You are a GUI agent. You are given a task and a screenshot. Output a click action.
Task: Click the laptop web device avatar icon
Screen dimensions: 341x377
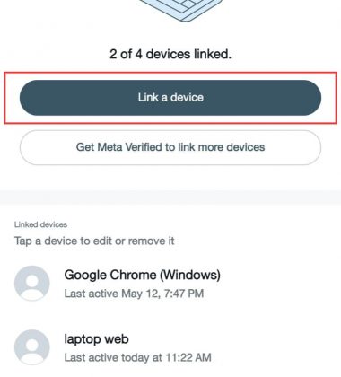(x=32, y=347)
